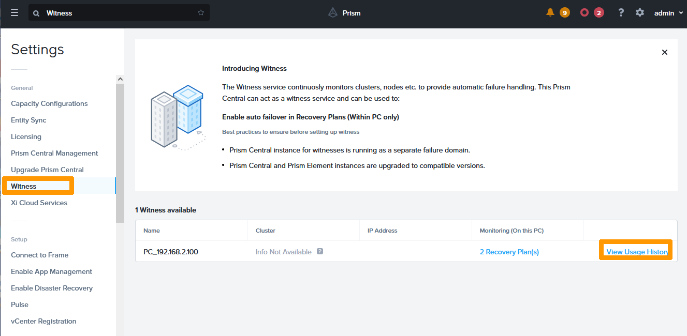Open vCenter Registration settings
This screenshot has width=687, height=336.
click(43, 321)
